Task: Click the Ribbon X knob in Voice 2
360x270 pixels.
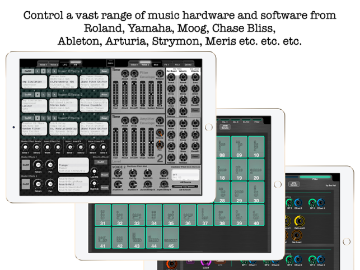Action: point(163,173)
